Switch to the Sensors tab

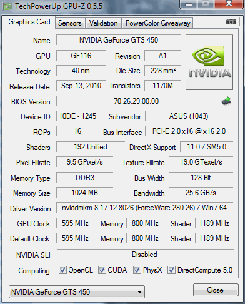pyautogui.click(x=70, y=23)
